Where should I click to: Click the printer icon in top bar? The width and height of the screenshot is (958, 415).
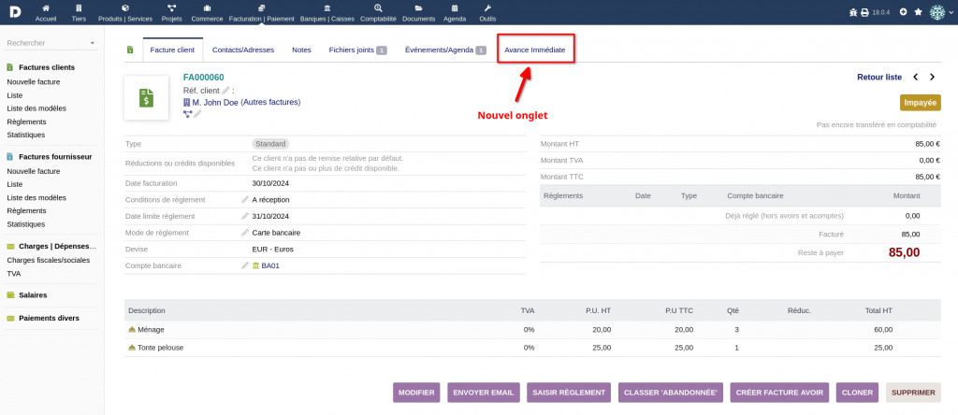864,12
